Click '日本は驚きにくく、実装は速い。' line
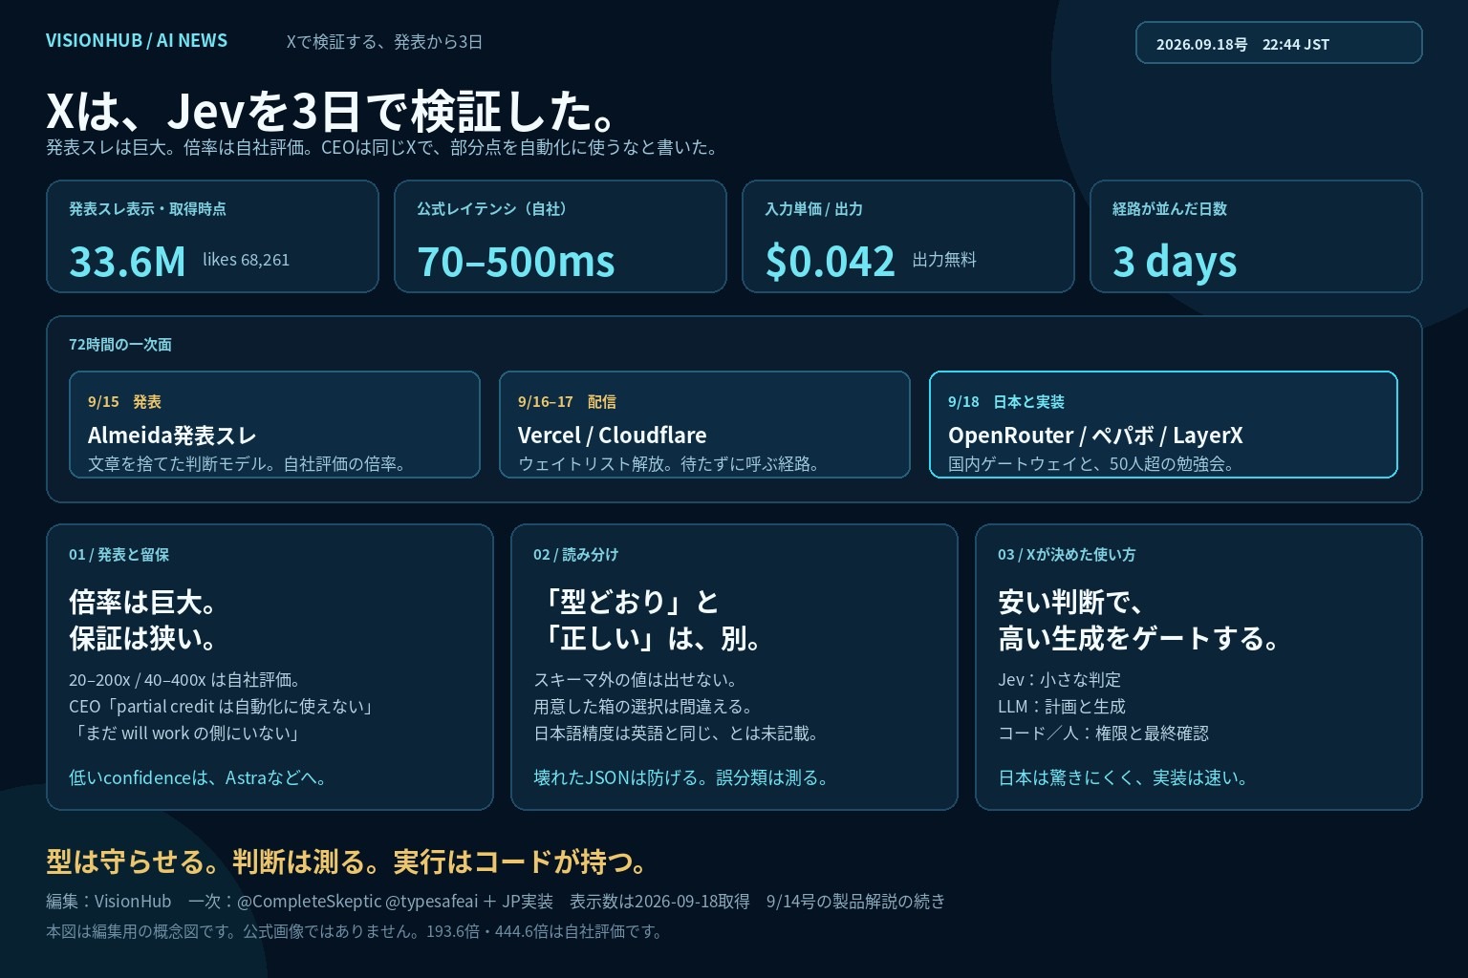The height and width of the screenshot is (978, 1468). [x=1125, y=777]
